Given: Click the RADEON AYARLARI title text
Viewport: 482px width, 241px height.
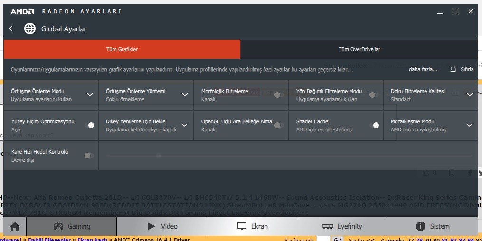Looking at the screenshot, I should 82,12.
